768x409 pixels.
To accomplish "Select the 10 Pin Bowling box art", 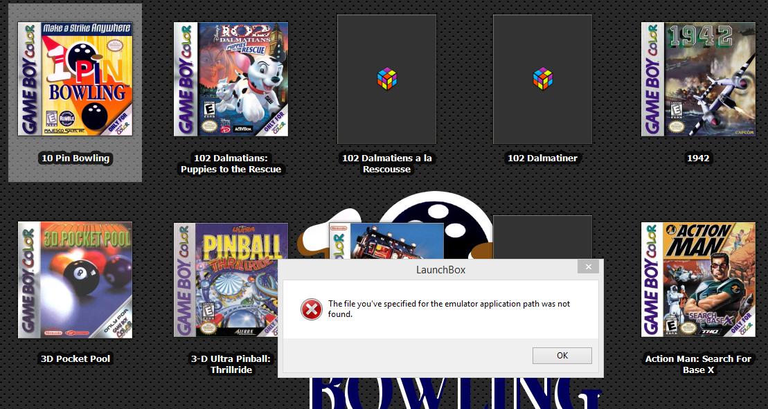I will click(75, 79).
